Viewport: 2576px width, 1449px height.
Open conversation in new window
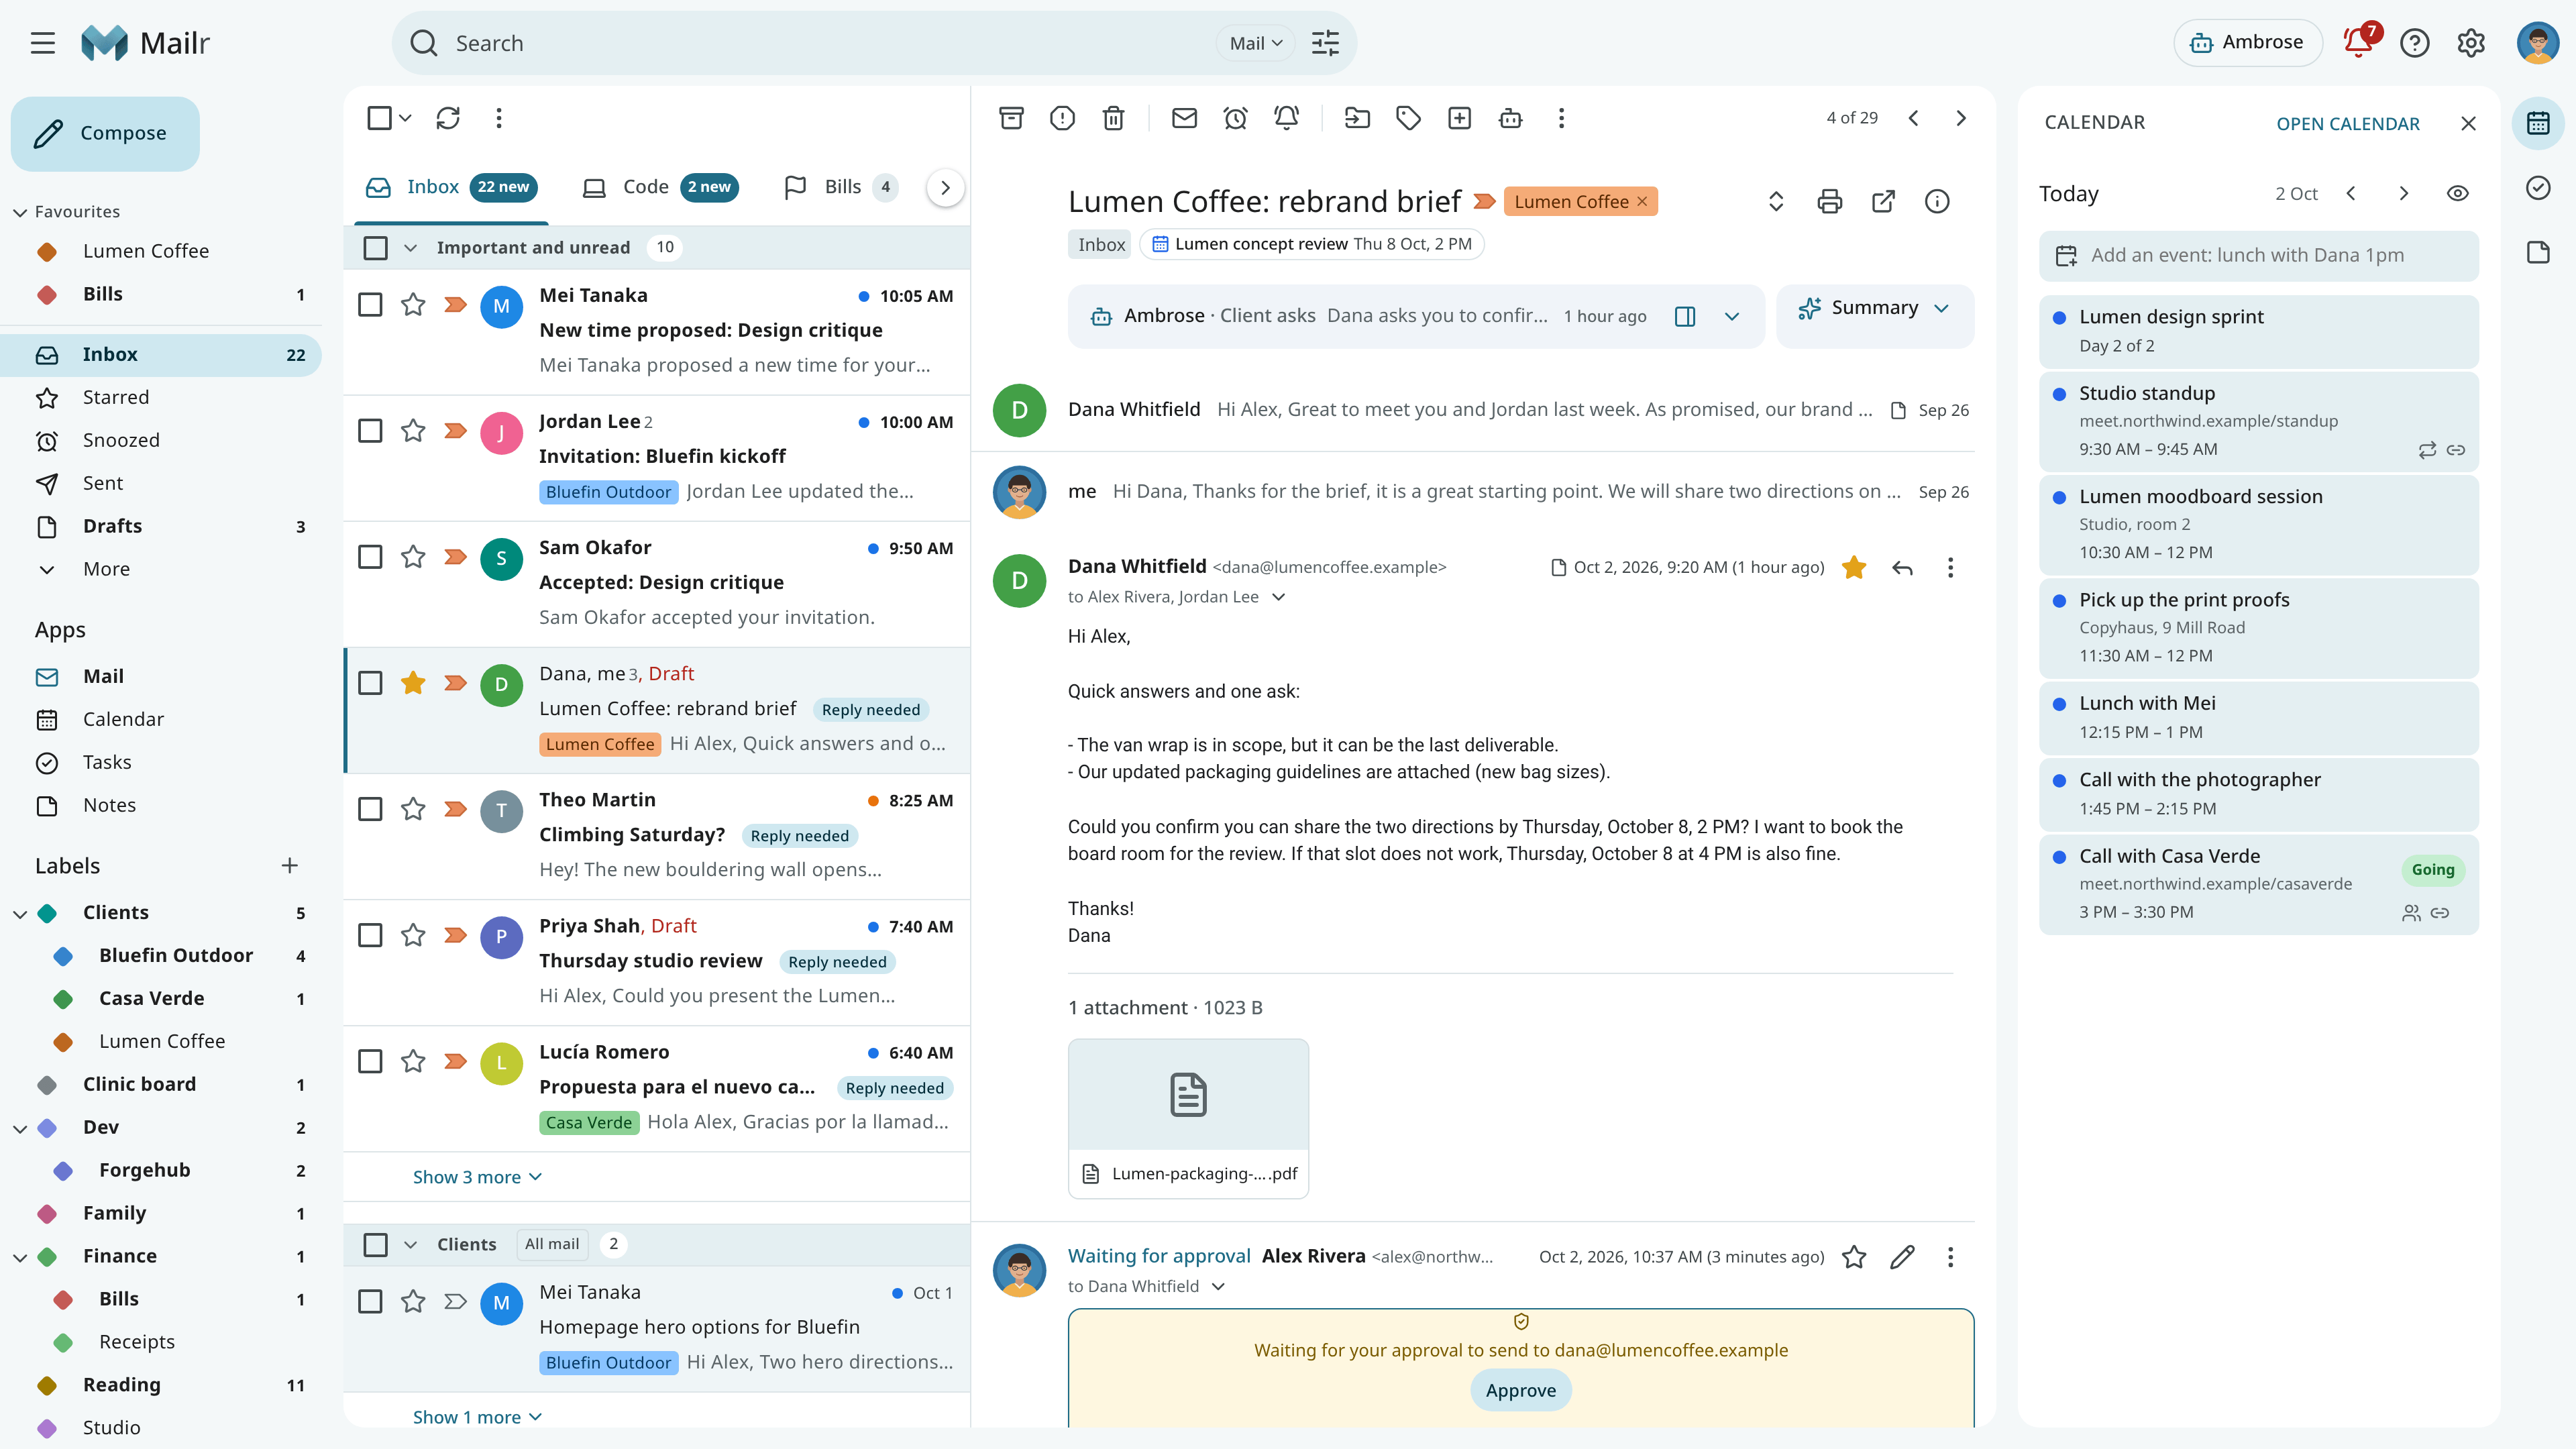tap(1883, 201)
